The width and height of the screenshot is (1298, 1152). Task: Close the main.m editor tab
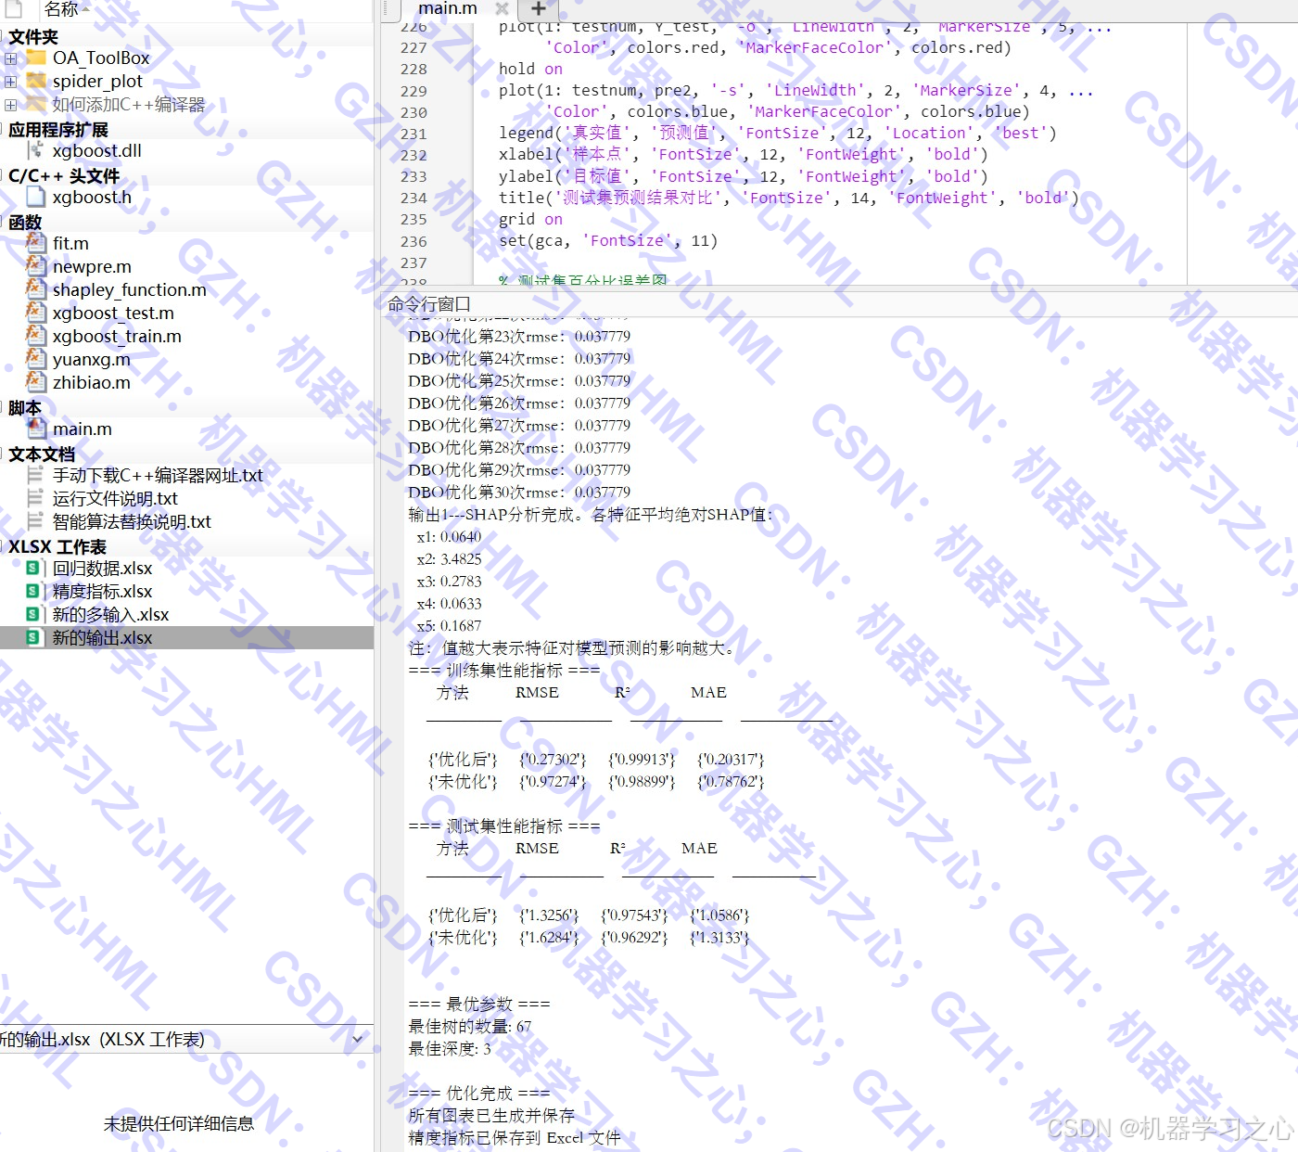[502, 8]
